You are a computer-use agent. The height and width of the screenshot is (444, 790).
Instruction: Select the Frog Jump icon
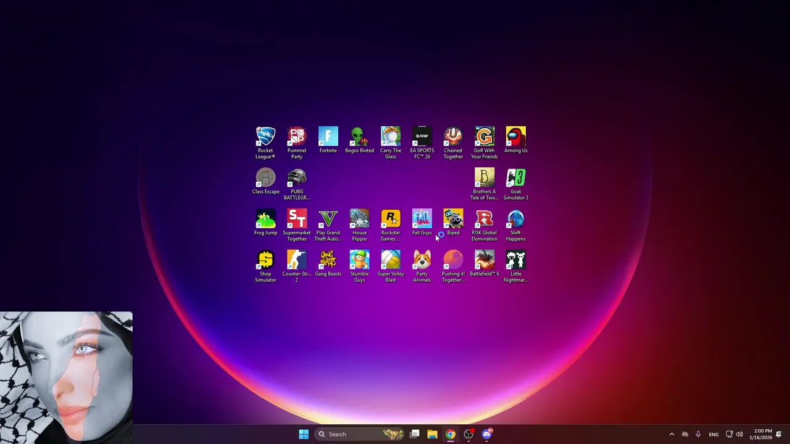coord(265,223)
